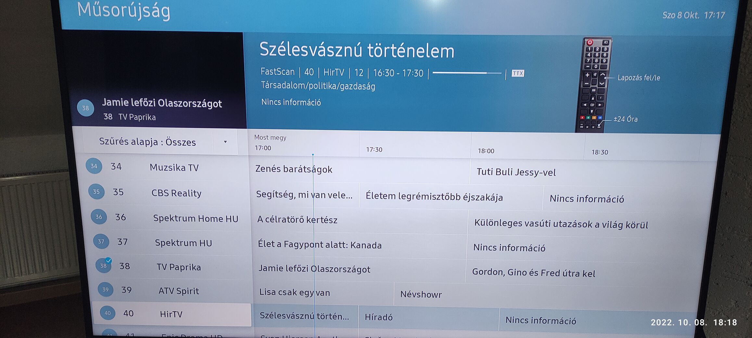Click the 16:30 - 17:30 time range
This screenshot has width=752, height=338.
pos(398,73)
